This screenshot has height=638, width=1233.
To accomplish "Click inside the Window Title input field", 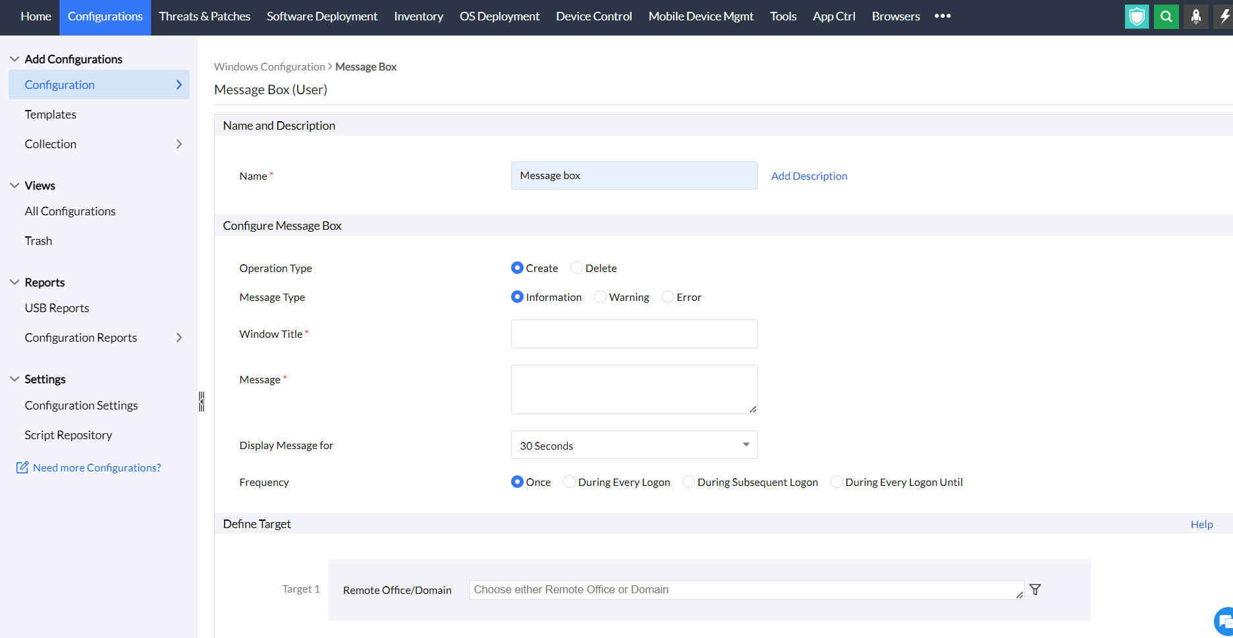I will tap(634, 334).
